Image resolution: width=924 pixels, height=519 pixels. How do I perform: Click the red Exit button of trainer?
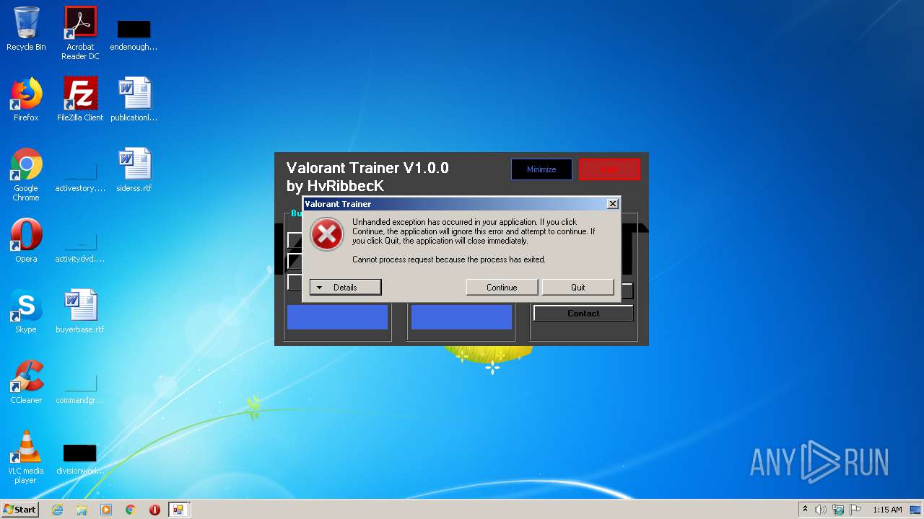tap(609, 169)
